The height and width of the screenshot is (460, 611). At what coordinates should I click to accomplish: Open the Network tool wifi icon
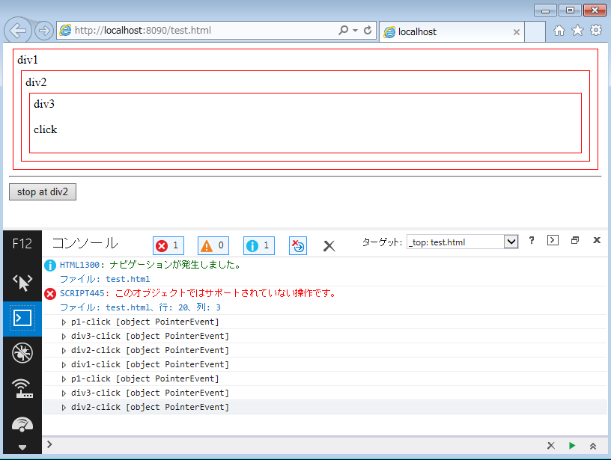tap(22, 388)
